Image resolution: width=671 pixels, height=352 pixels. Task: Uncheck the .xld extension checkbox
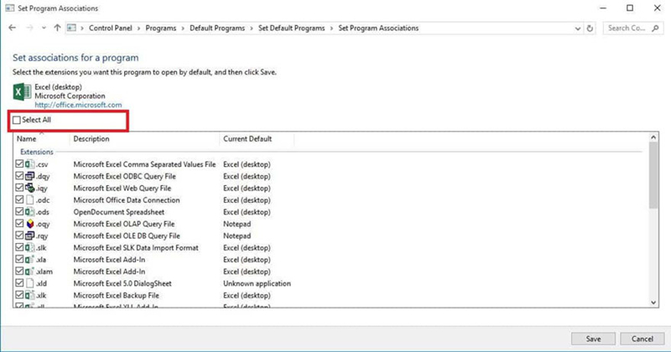point(19,283)
